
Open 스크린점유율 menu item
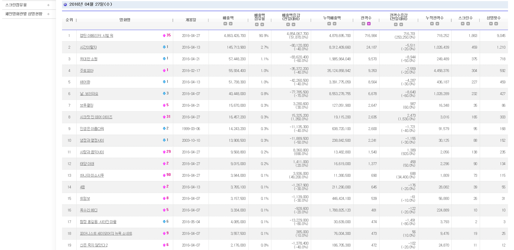(16, 5)
